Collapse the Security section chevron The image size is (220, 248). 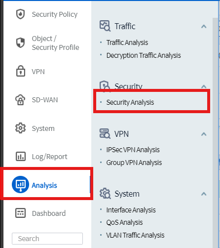(x=204, y=86)
